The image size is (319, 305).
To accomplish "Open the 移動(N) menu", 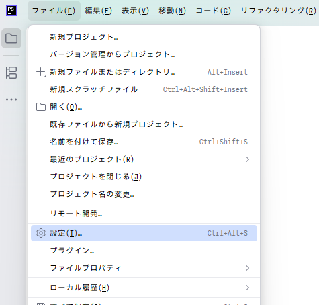I will click(172, 11).
